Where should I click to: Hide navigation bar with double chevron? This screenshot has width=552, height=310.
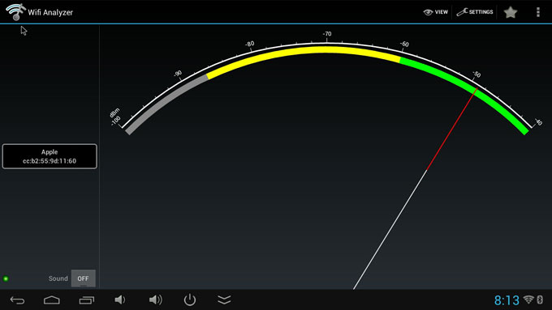[x=224, y=299]
